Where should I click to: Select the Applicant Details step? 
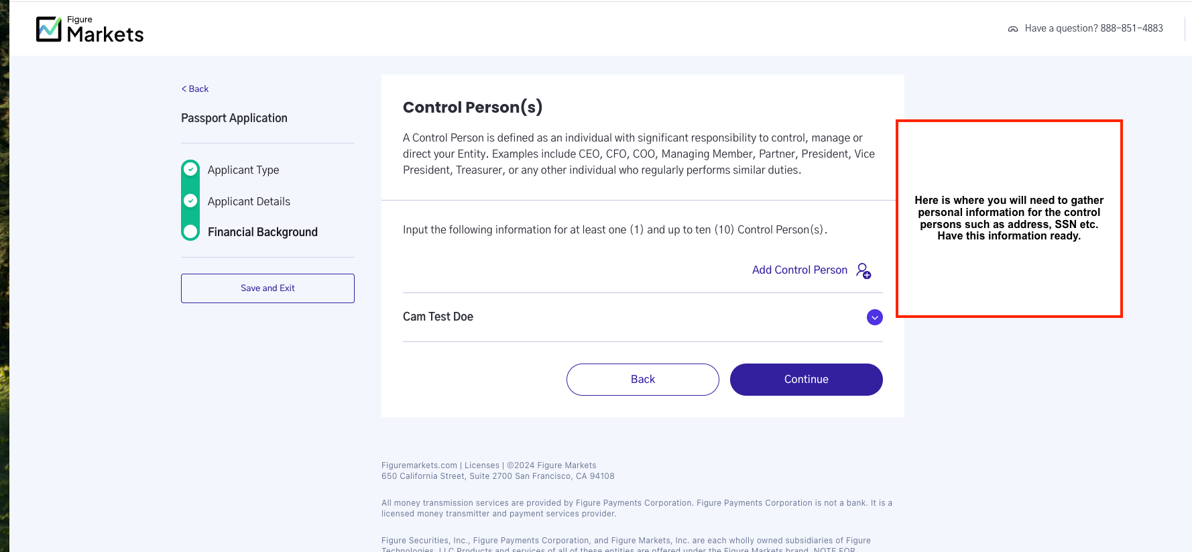[249, 201]
